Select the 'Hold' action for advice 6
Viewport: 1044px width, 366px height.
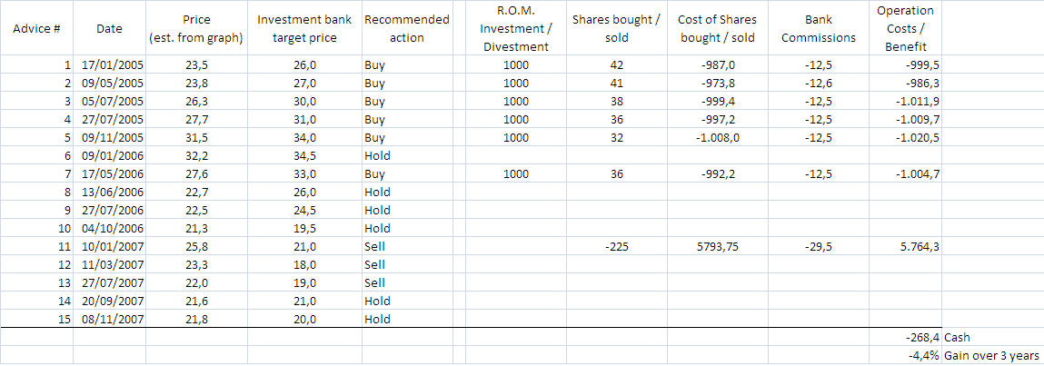[377, 155]
